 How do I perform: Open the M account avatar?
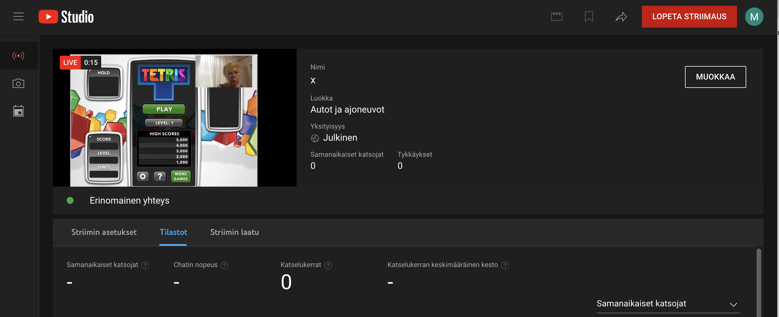tap(754, 17)
